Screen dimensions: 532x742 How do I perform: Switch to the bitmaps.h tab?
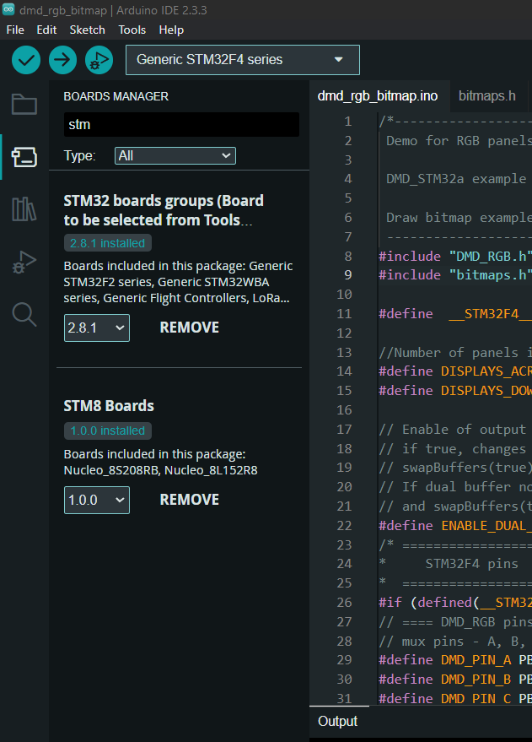click(x=486, y=95)
